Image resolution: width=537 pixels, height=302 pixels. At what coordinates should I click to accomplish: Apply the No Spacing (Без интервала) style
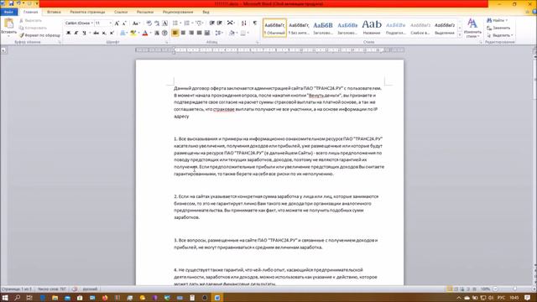click(299, 28)
